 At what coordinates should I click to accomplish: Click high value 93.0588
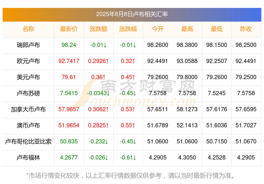[187, 61]
